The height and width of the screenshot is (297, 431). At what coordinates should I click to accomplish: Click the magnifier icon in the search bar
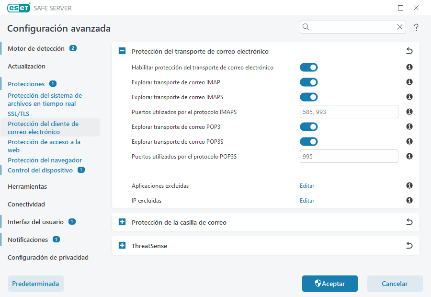[306, 27]
